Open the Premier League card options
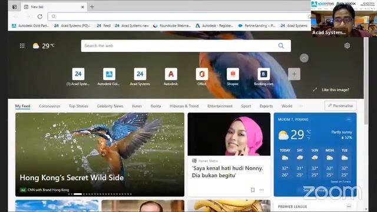Image resolution: width=377 pixels, height=212 pixels. pos(349,206)
